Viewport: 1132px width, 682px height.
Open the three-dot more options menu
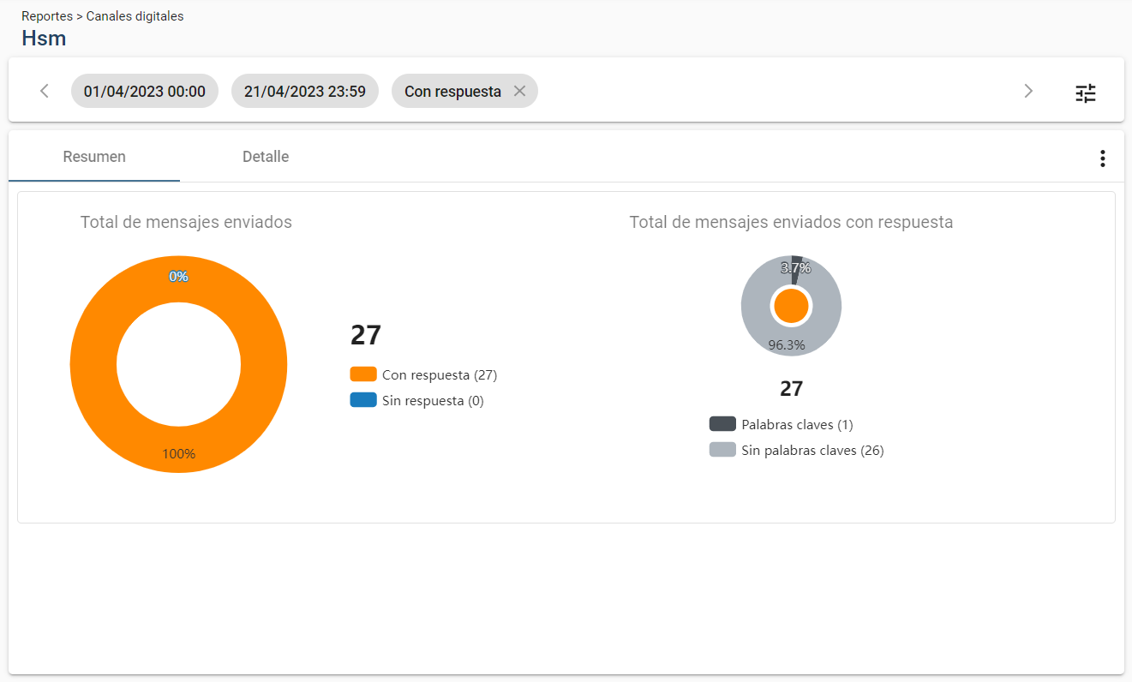pos(1102,159)
